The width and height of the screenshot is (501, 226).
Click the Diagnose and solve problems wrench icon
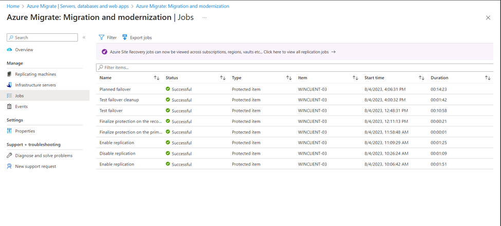click(x=9, y=156)
